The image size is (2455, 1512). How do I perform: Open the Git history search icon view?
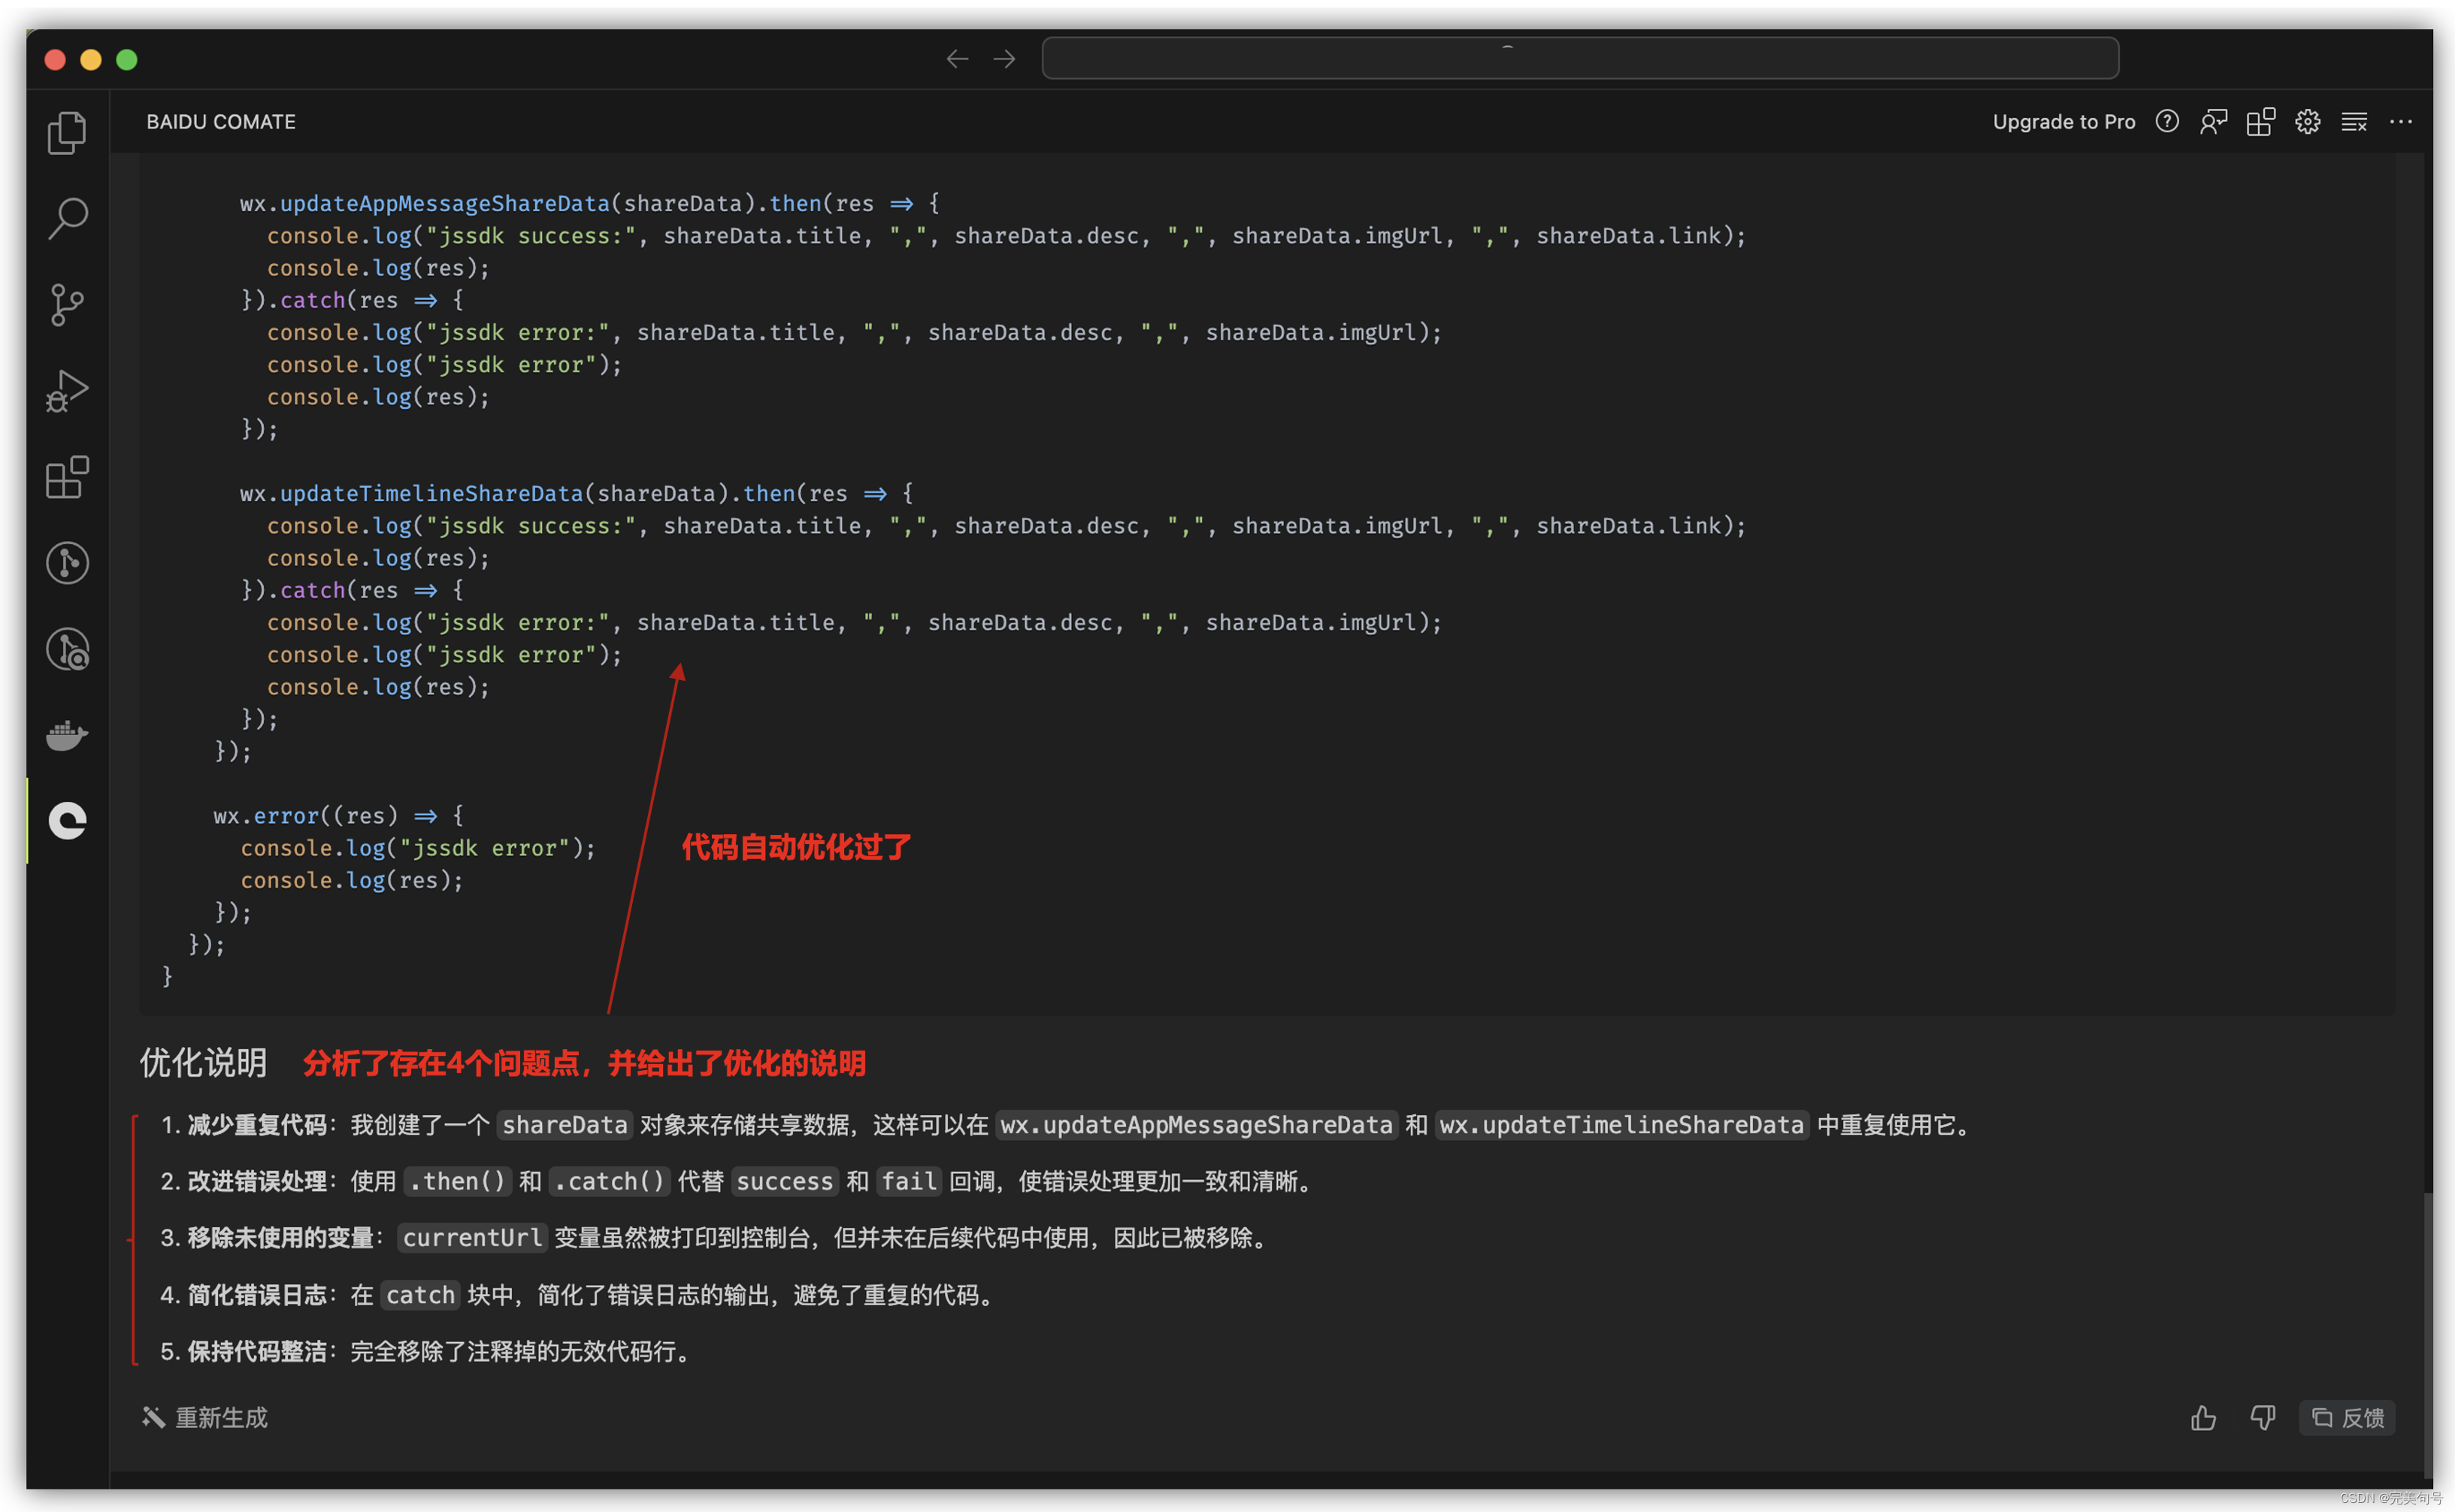[x=67, y=649]
